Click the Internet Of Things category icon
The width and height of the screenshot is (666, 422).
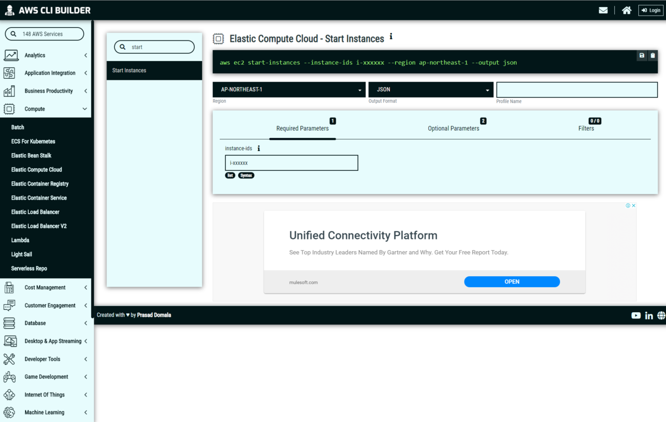[9, 395]
